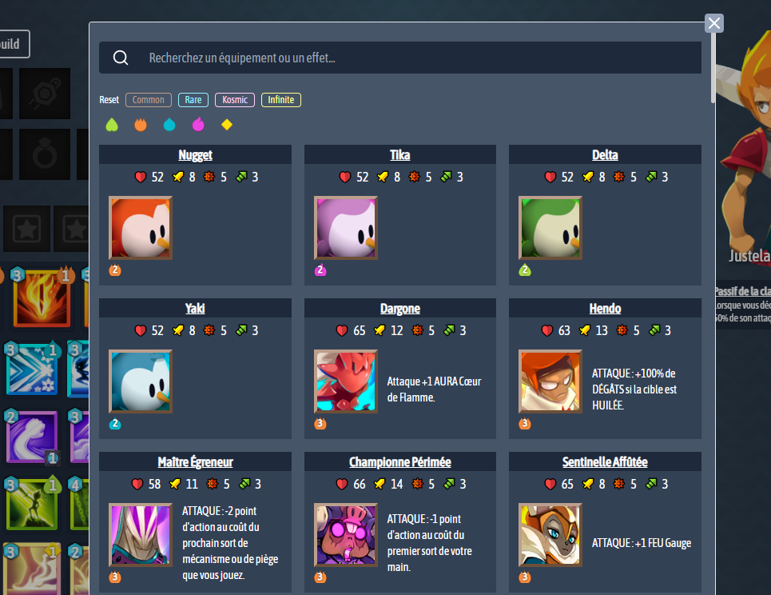This screenshot has height=595, width=771.
Task: Enable the Kosmic rarity filter
Action: (235, 100)
